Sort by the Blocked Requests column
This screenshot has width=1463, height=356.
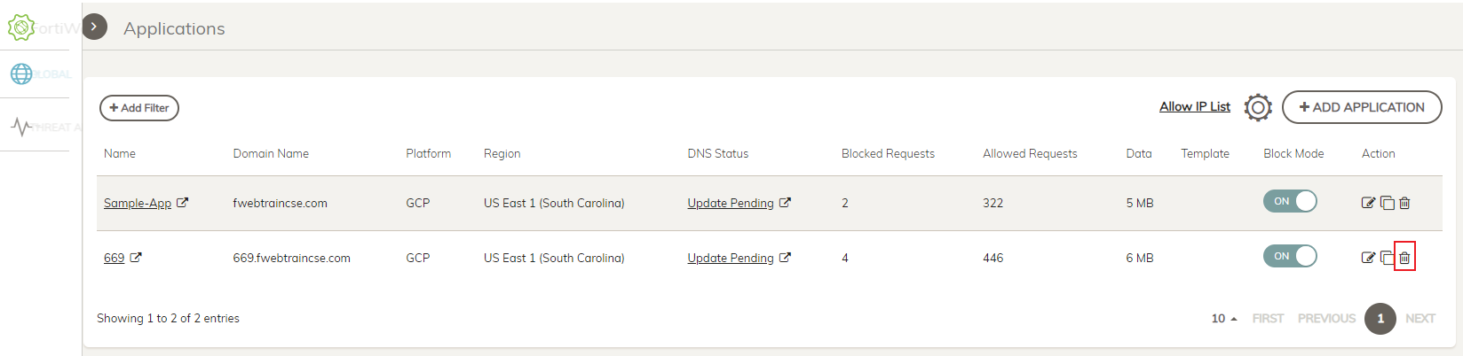pyautogui.click(x=888, y=153)
